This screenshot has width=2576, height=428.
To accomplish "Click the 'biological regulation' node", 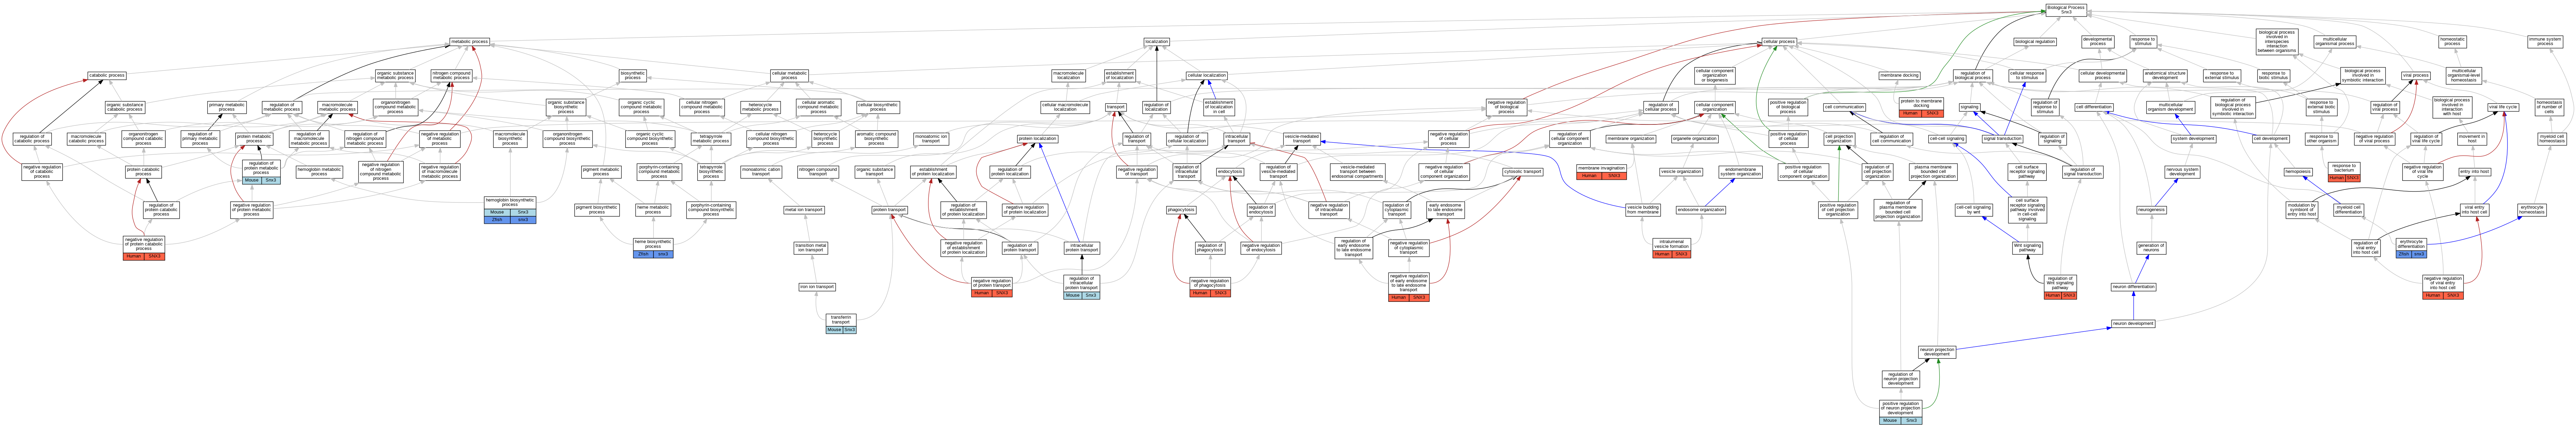I will [2035, 42].
